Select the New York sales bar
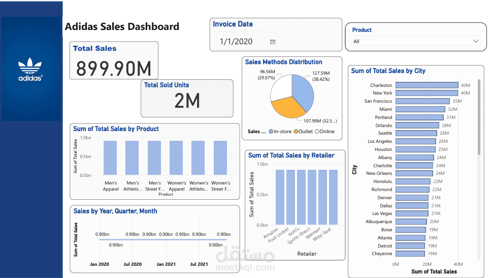491x278 pixels. tap(427, 93)
